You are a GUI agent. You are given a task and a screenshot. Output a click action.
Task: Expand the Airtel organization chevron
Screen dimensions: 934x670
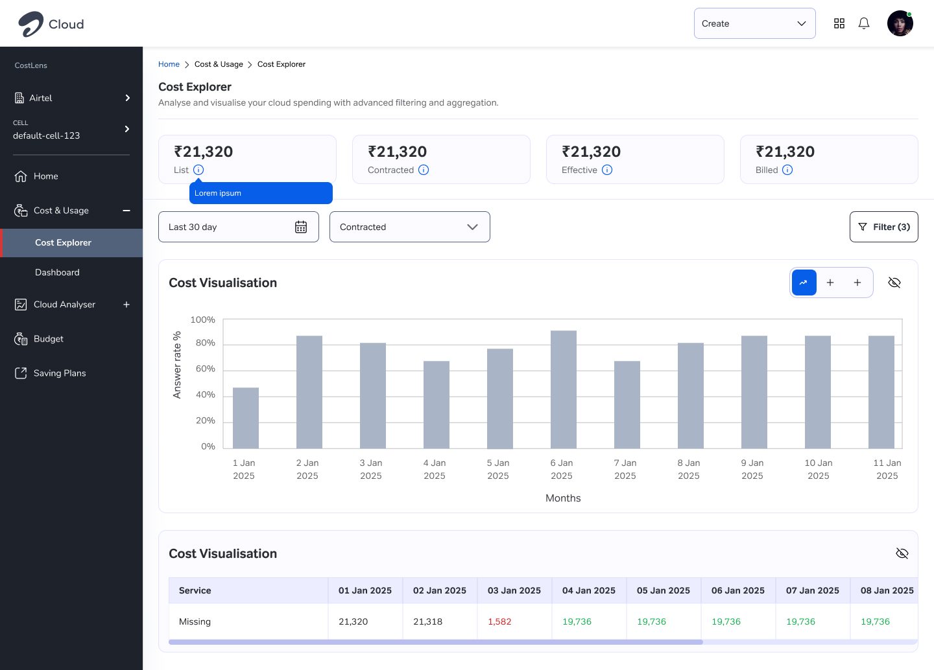coord(128,98)
